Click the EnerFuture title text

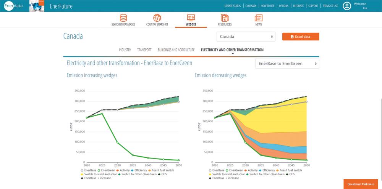pos(61,6)
